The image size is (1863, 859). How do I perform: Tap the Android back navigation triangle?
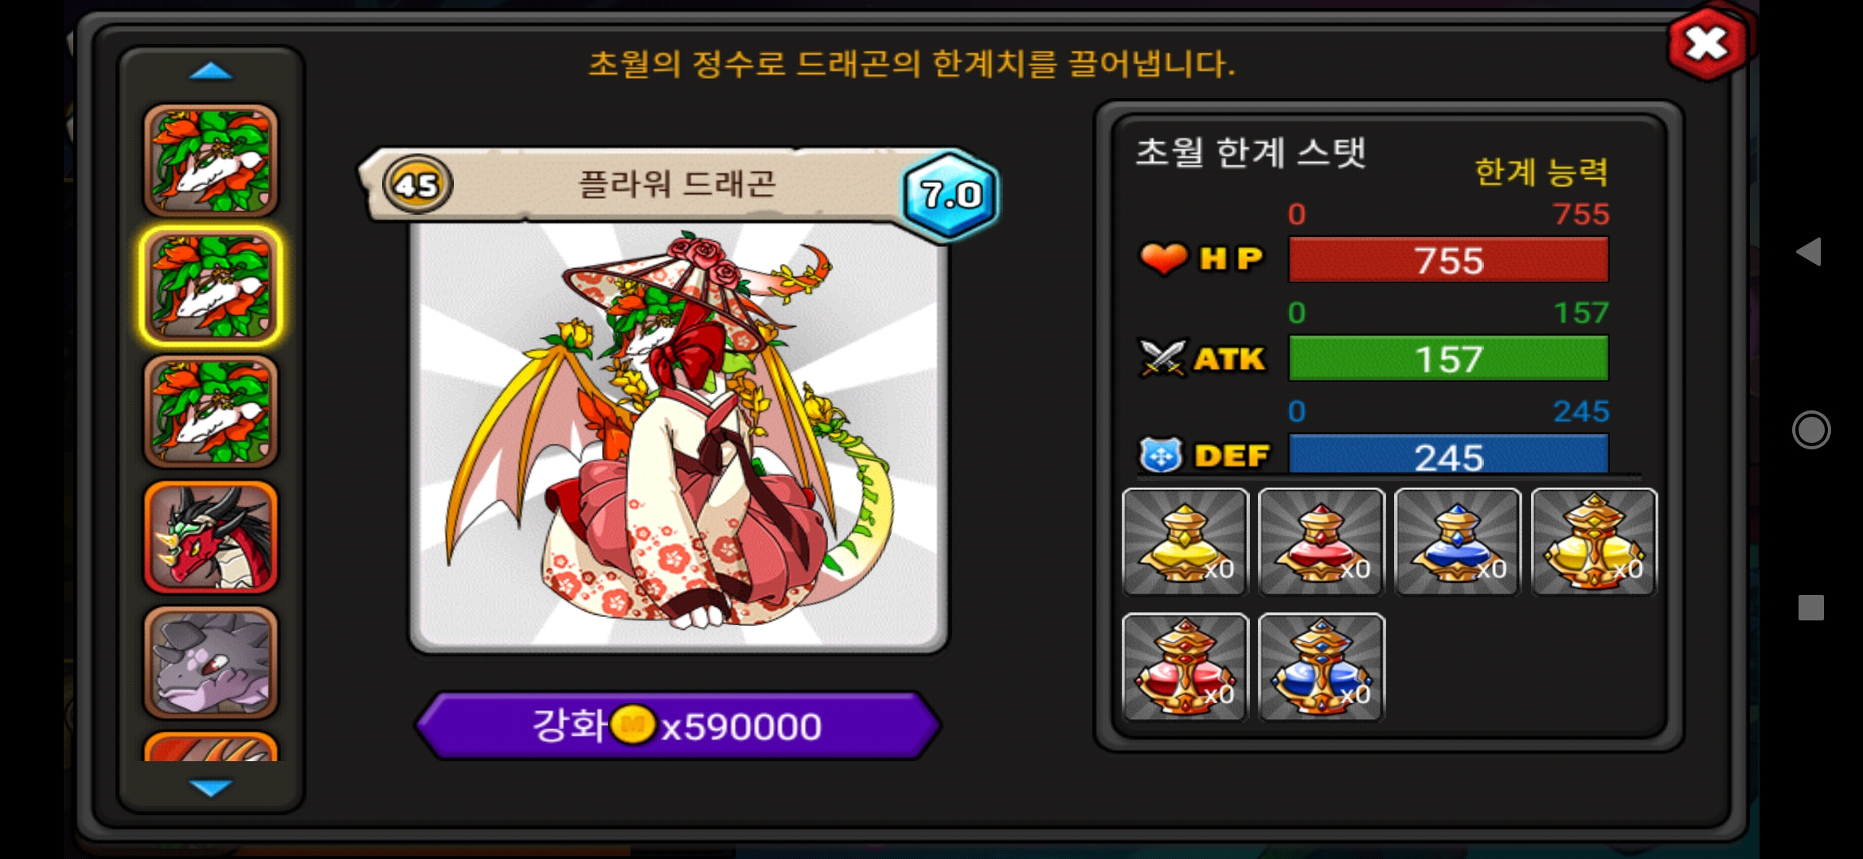[1810, 252]
